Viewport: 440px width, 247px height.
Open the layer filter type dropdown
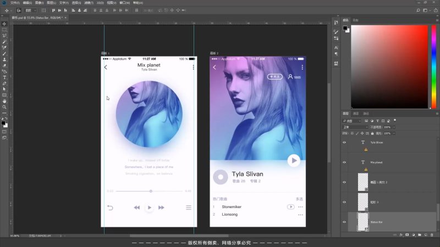(x=352, y=120)
